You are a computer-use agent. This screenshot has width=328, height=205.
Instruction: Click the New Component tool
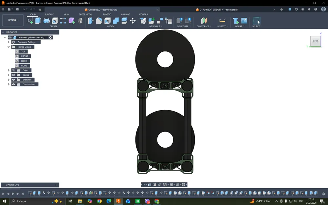[x=152, y=21]
